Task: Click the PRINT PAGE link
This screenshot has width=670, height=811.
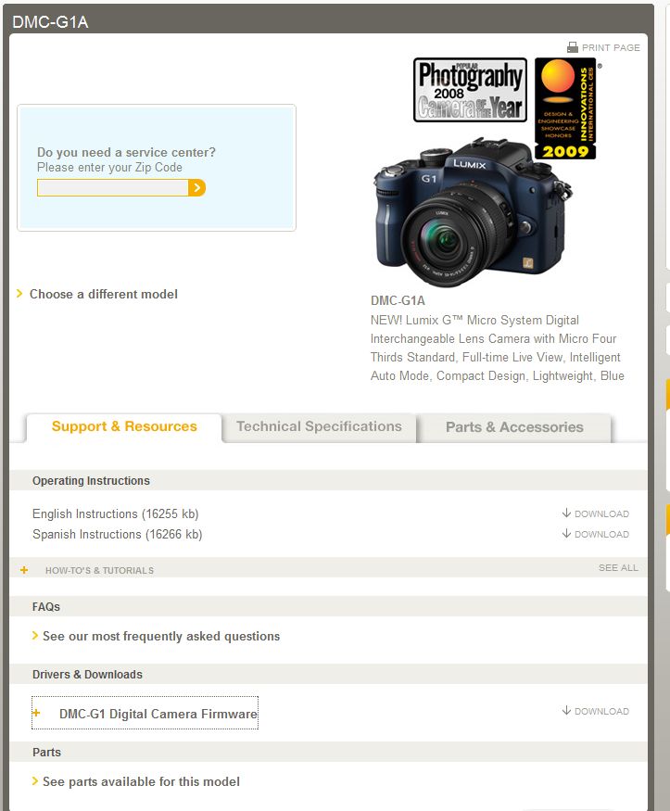Action: (x=611, y=47)
